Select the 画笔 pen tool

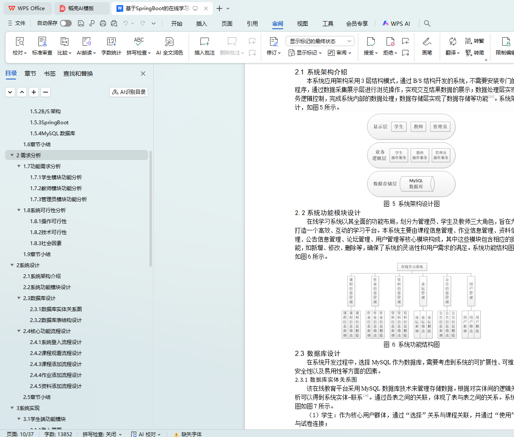tap(427, 42)
